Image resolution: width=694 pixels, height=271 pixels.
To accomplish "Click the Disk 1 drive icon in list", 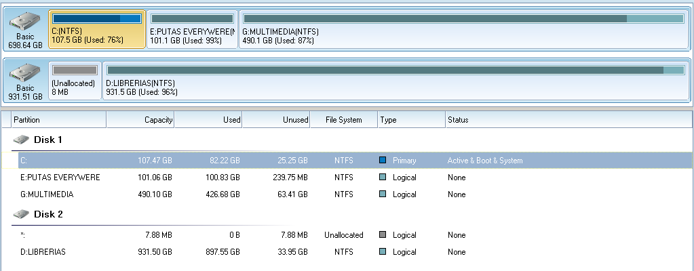I will pos(22,140).
